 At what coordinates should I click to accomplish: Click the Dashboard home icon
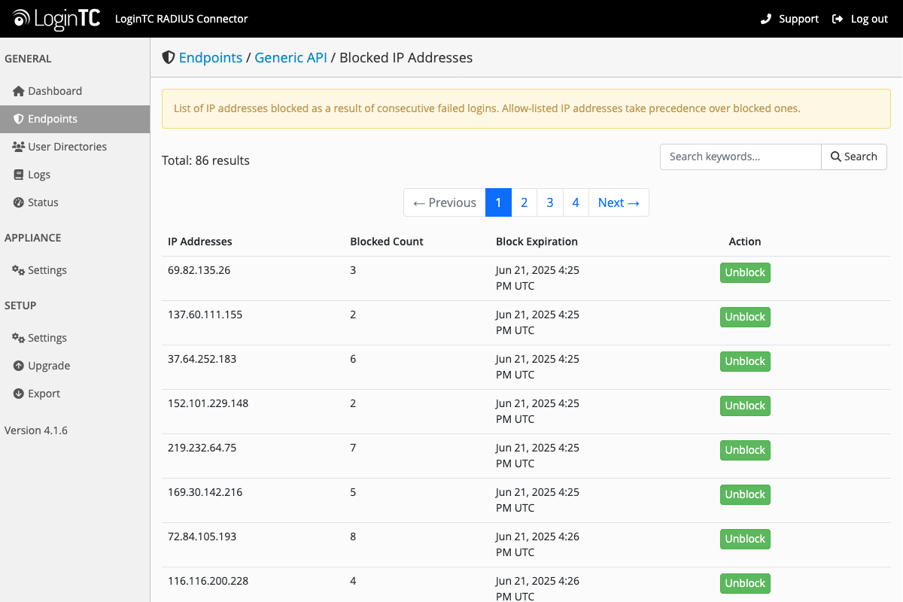[x=19, y=91]
